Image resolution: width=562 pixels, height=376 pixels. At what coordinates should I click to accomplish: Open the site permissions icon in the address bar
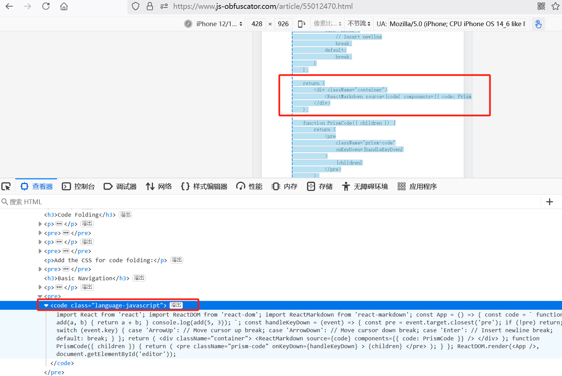tap(164, 6)
